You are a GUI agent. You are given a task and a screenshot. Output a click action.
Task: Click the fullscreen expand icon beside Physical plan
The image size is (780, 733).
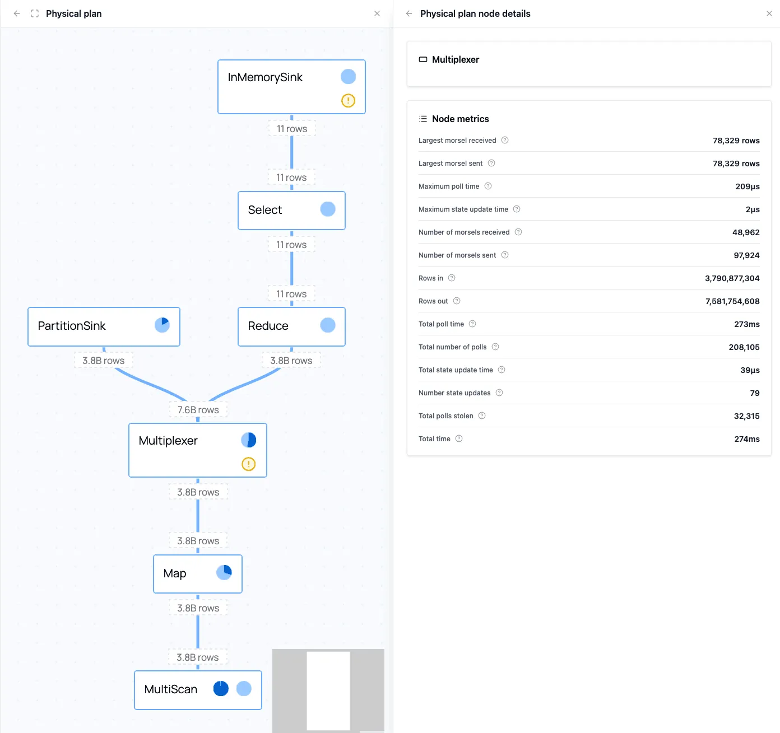click(35, 13)
